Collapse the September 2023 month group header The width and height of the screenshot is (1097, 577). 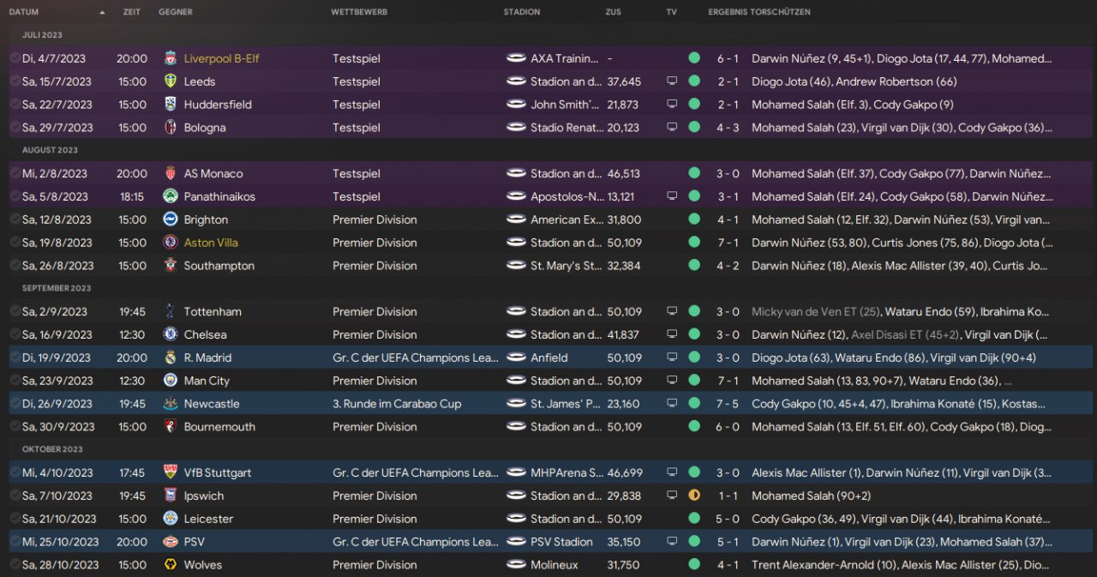point(53,288)
